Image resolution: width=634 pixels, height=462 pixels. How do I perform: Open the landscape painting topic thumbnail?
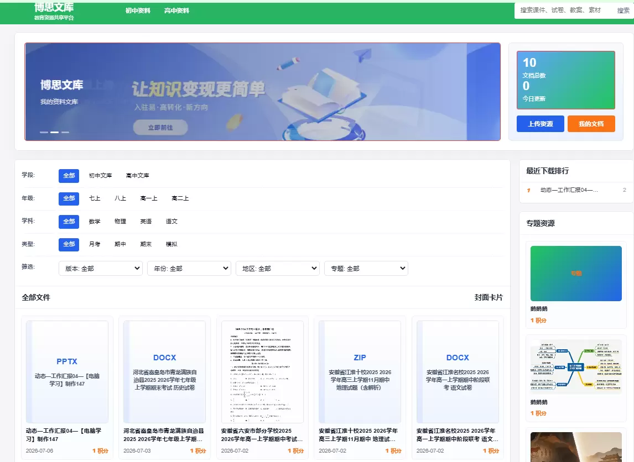tap(576, 447)
